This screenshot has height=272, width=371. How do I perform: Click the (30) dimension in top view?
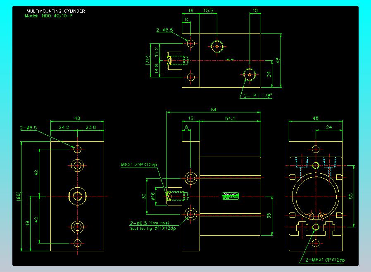[x=147, y=60]
